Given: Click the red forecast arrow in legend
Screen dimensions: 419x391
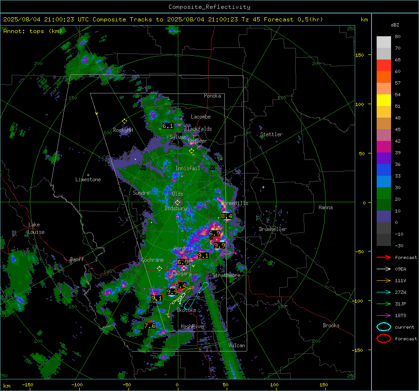Looking at the screenshot, I should [x=384, y=257].
